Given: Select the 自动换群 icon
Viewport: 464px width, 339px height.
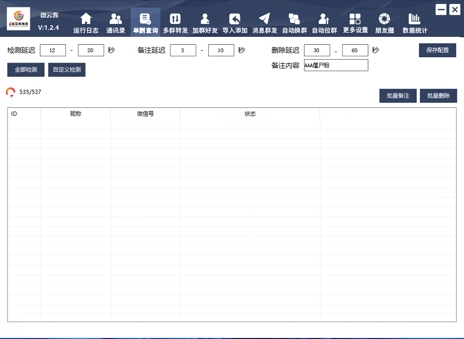Looking at the screenshot, I should (295, 19).
